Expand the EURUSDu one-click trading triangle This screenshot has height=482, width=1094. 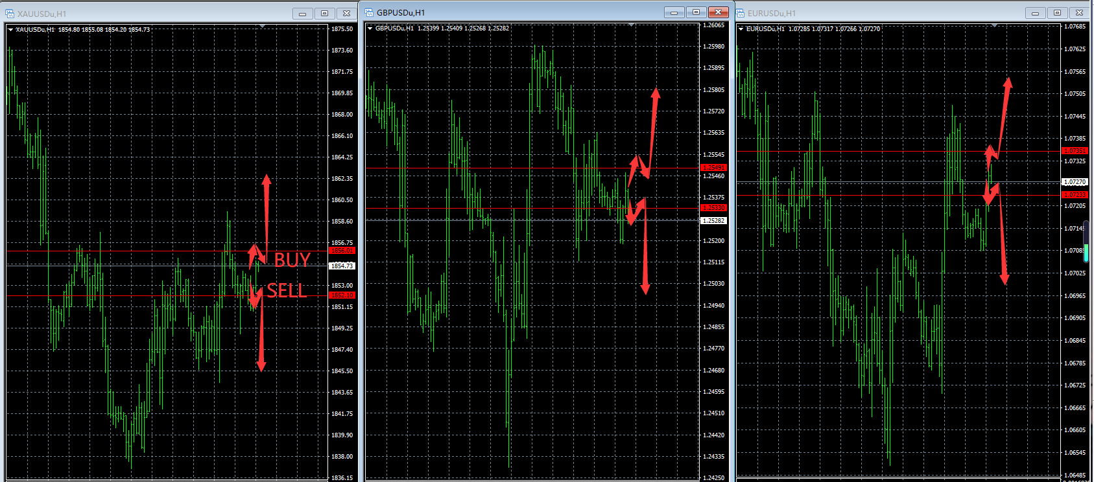click(741, 29)
